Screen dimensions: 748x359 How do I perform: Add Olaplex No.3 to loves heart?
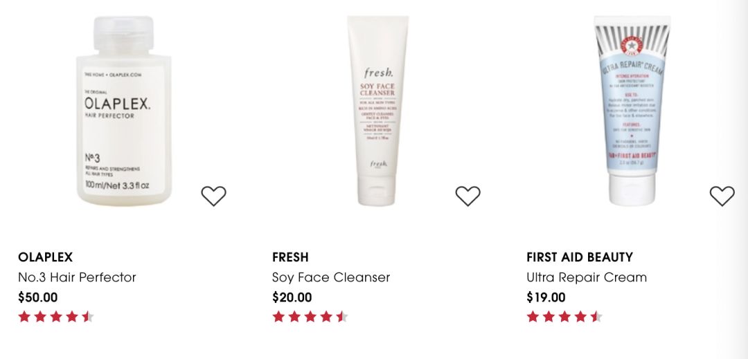tap(213, 196)
